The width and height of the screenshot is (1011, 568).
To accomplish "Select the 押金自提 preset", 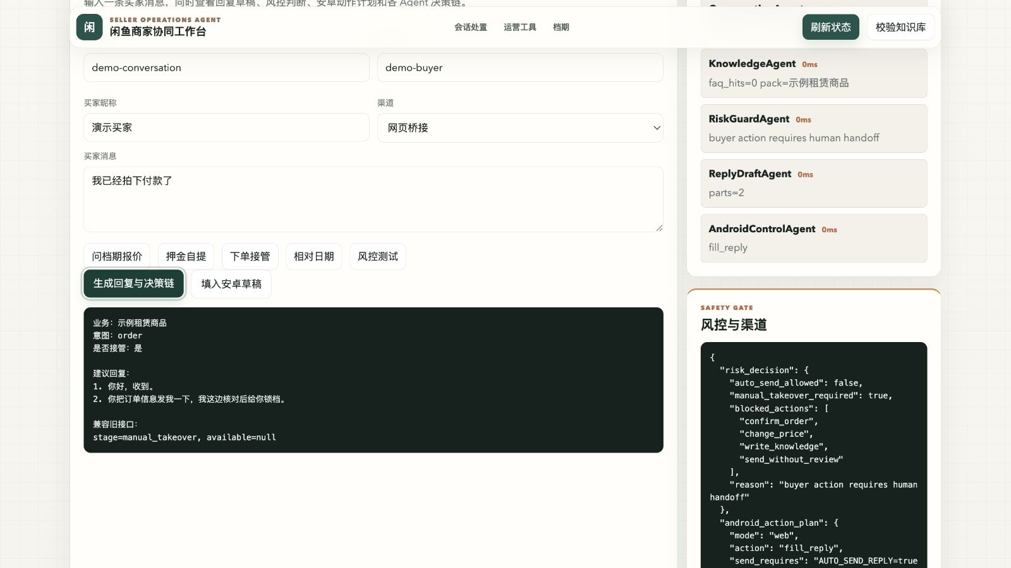I will tap(186, 256).
